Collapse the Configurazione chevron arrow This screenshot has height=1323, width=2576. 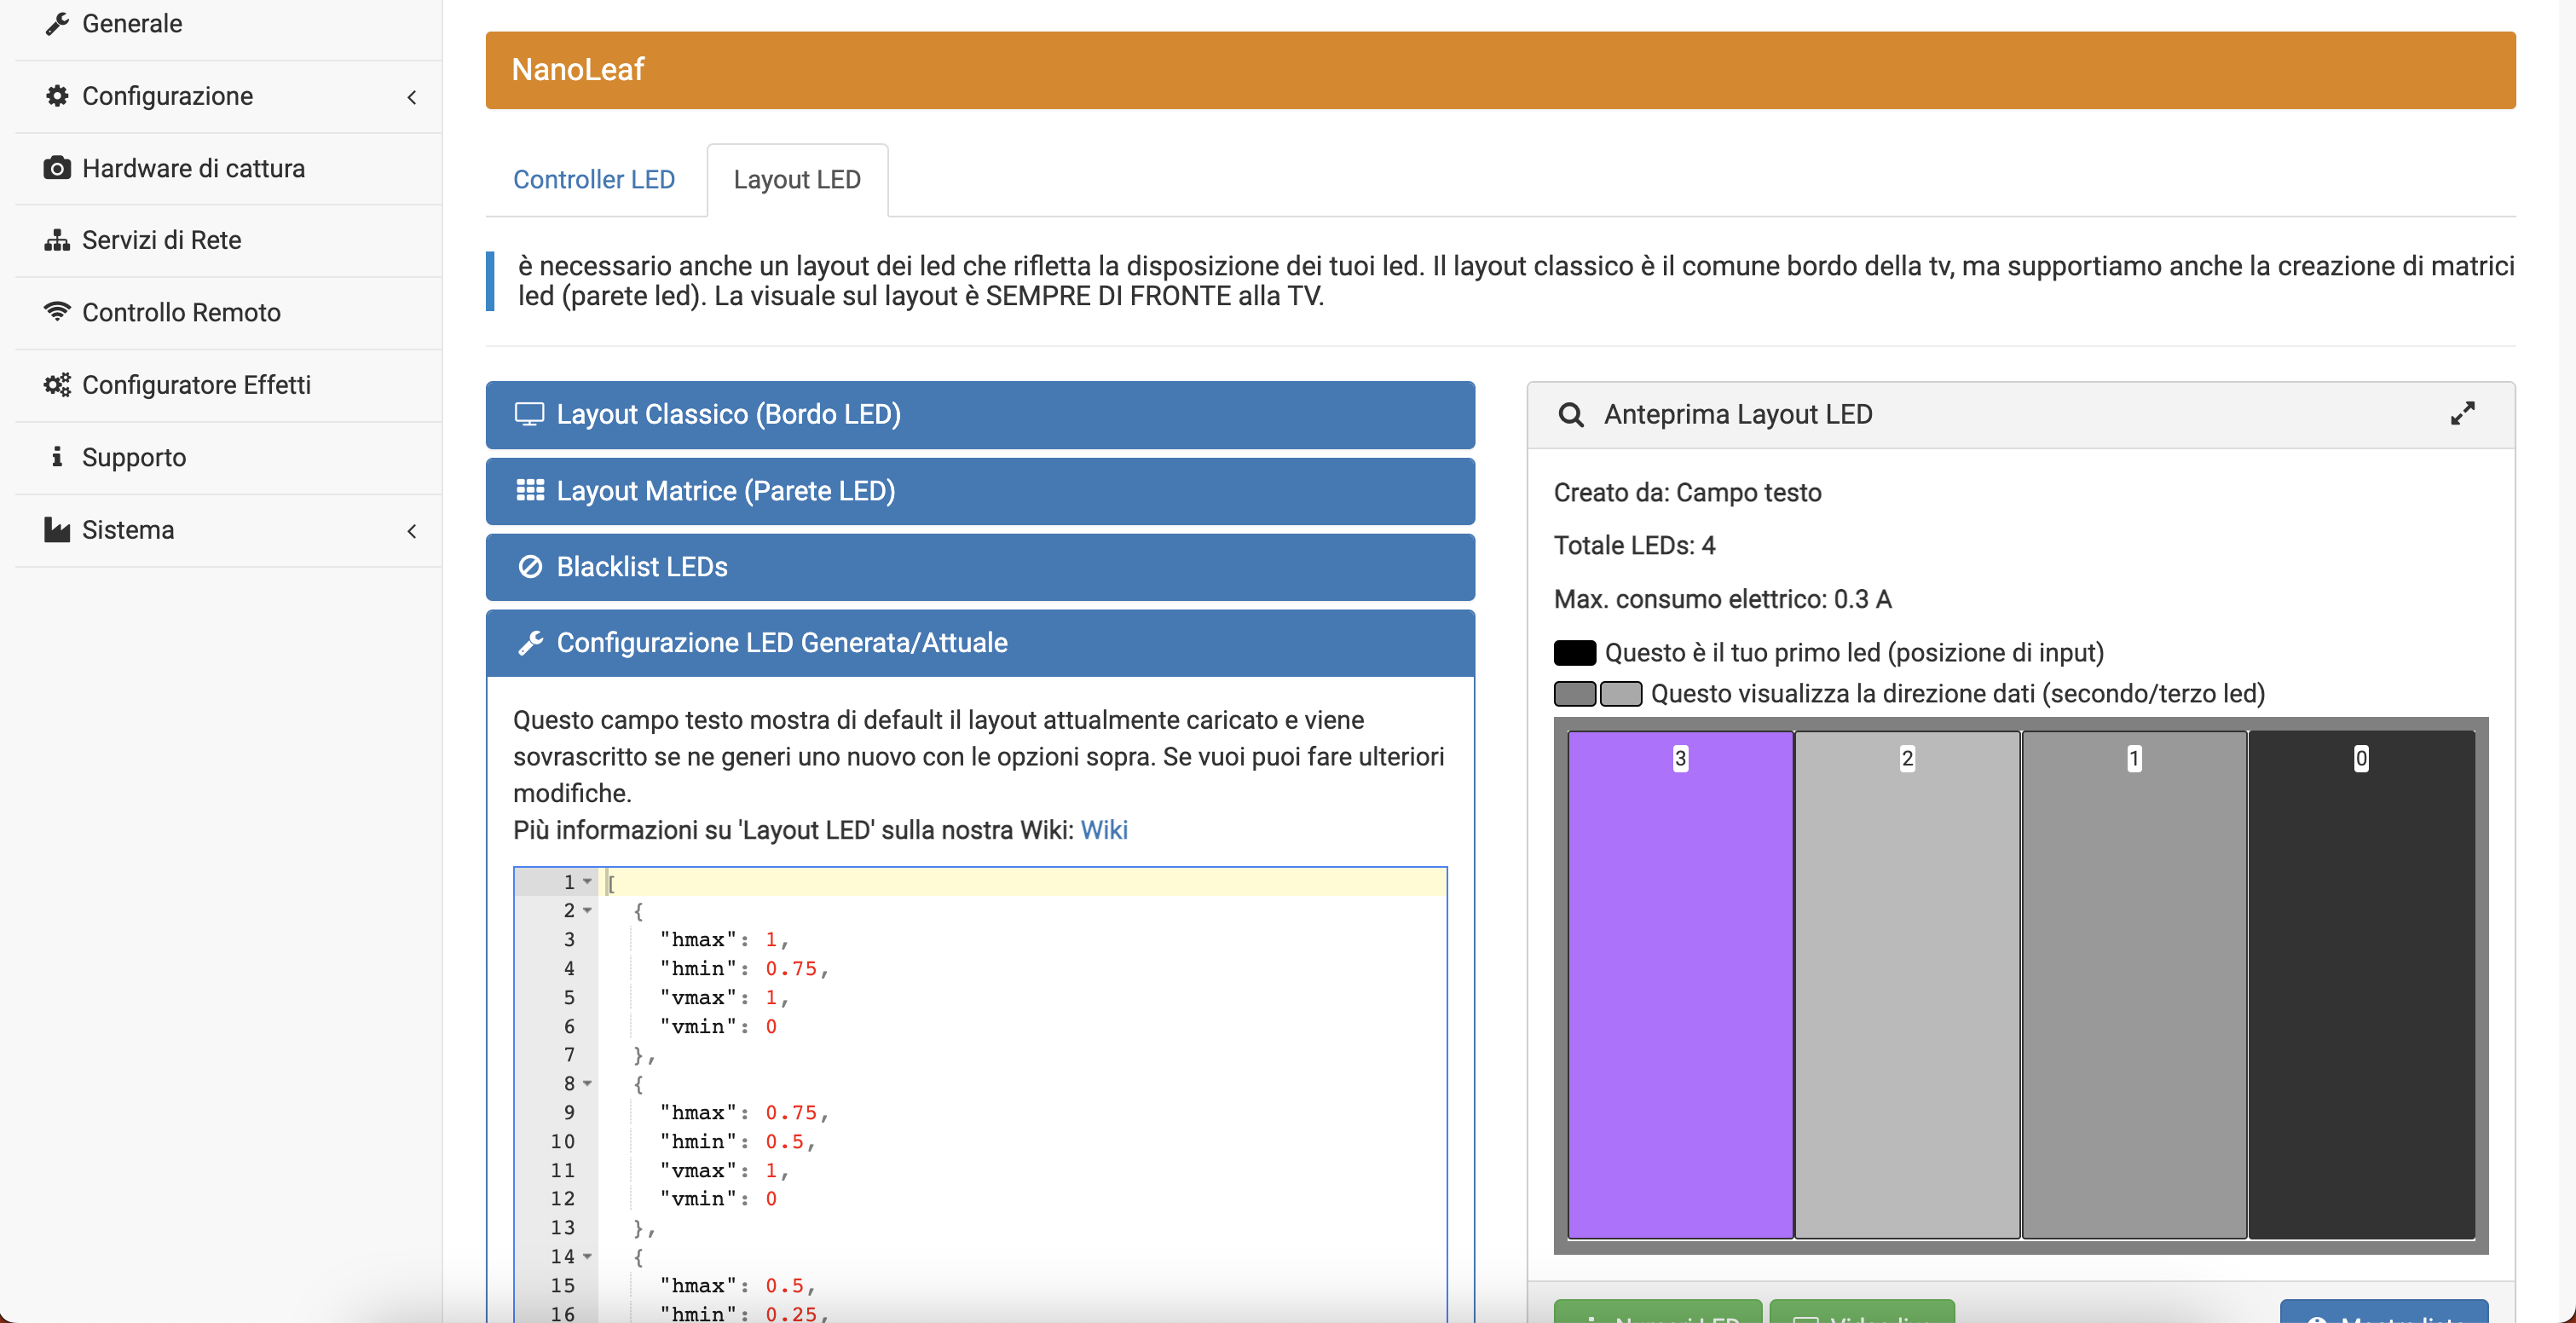point(411,97)
